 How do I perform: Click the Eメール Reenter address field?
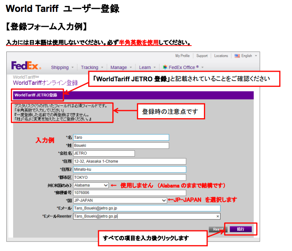[x=147, y=216]
